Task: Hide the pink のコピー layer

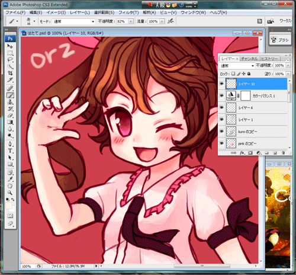Action: point(222,143)
